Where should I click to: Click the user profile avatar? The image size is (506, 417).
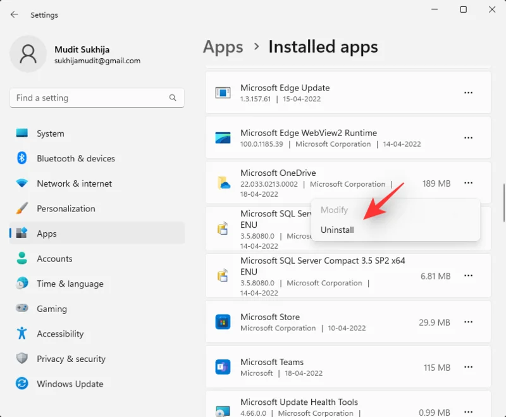[27, 55]
